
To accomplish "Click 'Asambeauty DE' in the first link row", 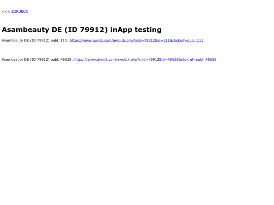I will pyautogui.click(x=15, y=40).
